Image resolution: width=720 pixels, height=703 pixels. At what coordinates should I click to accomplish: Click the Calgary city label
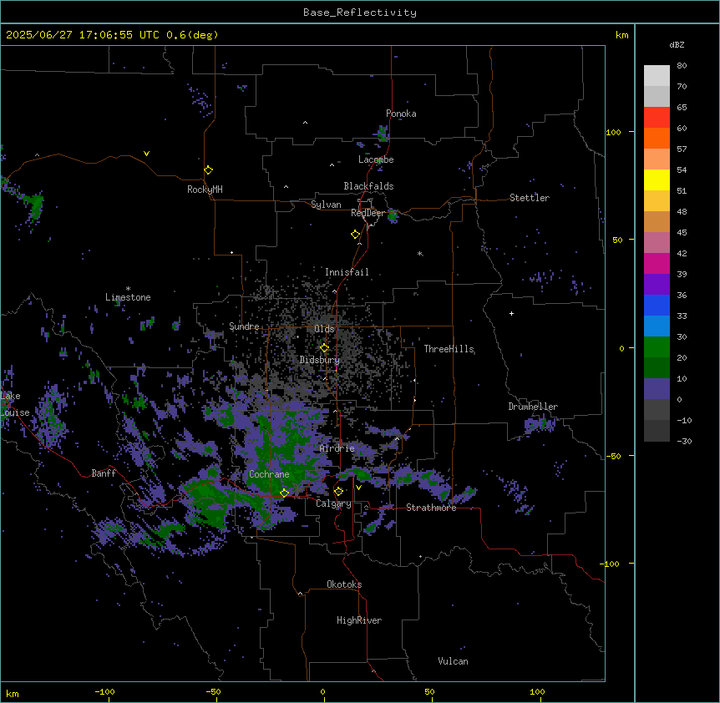[333, 503]
